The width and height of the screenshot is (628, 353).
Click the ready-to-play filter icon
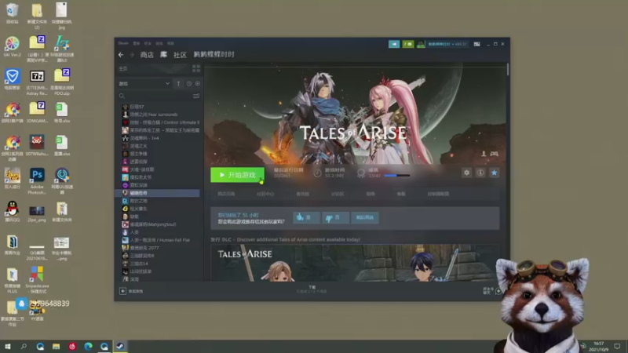(198, 84)
